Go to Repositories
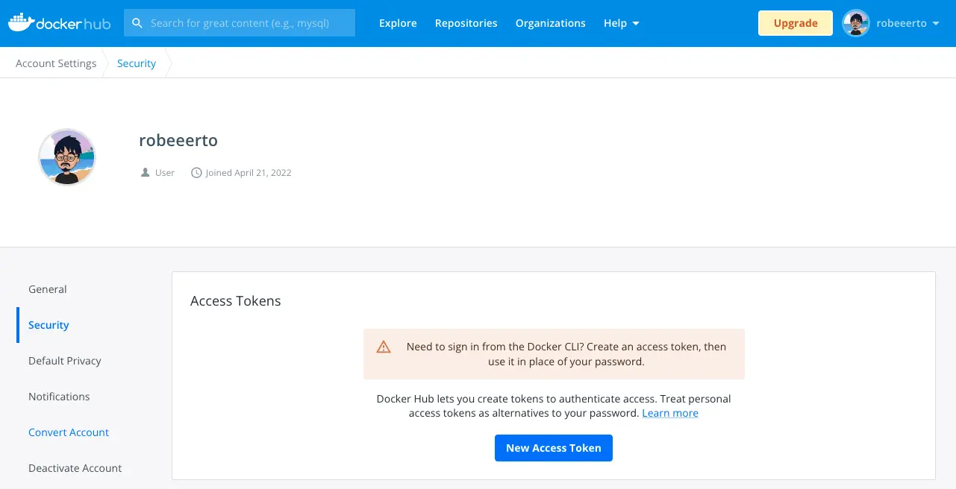Viewport: 956px width, 489px height. click(466, 23)
